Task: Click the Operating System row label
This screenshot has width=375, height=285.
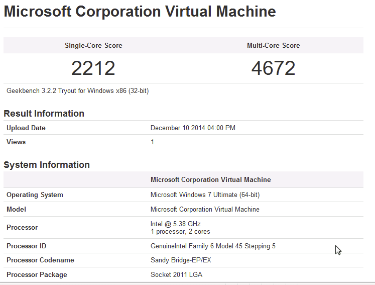Action: click(x=35, y=195)
